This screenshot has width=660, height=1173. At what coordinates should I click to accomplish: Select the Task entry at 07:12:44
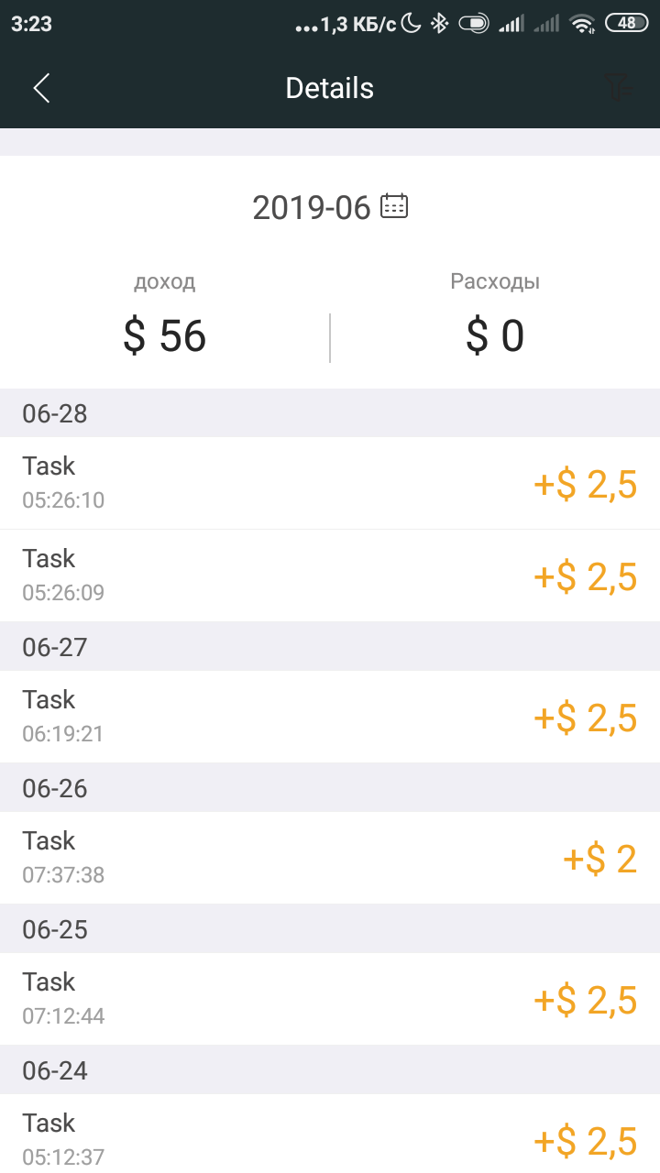330,999
